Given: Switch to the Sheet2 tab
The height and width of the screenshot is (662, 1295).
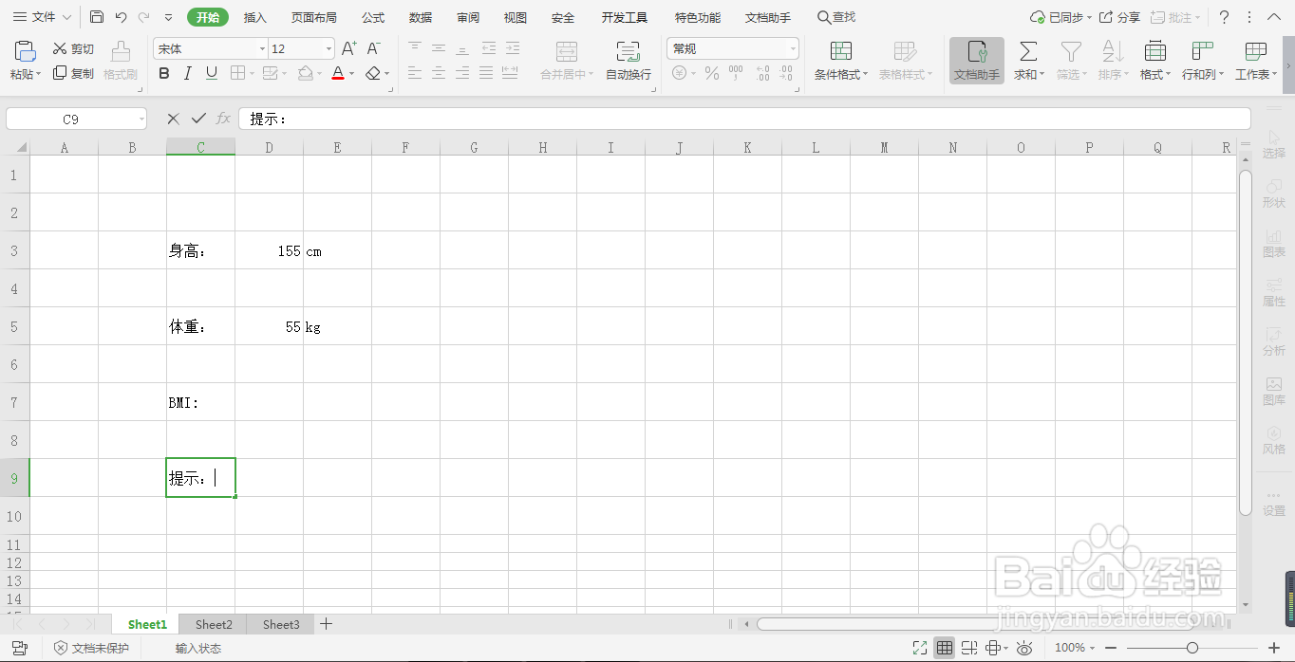Looking at the screenshot, I should [214, 624].
